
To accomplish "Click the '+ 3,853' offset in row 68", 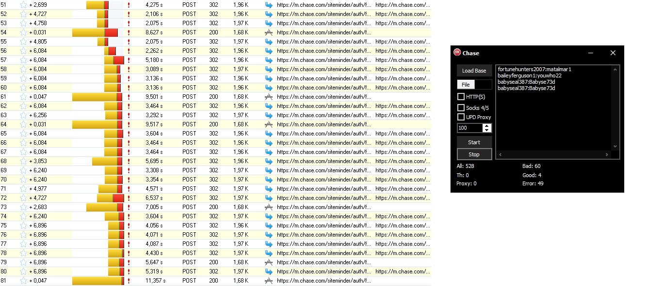I will tap(38, 161).
